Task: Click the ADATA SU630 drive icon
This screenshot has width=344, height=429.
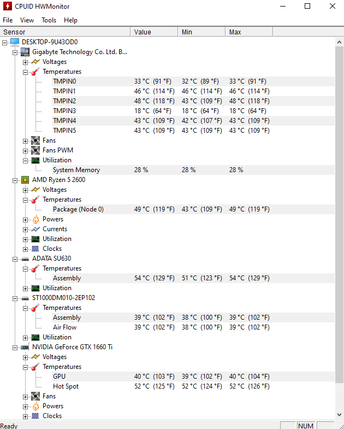Action: (x=25, y=258)
